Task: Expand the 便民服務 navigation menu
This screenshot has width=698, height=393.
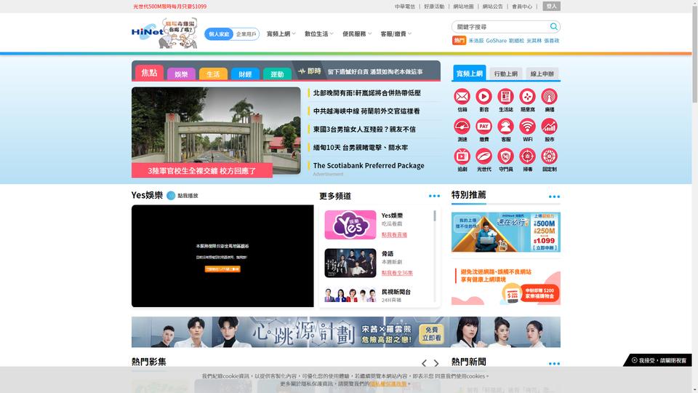Action: click(x=356, y=34)
